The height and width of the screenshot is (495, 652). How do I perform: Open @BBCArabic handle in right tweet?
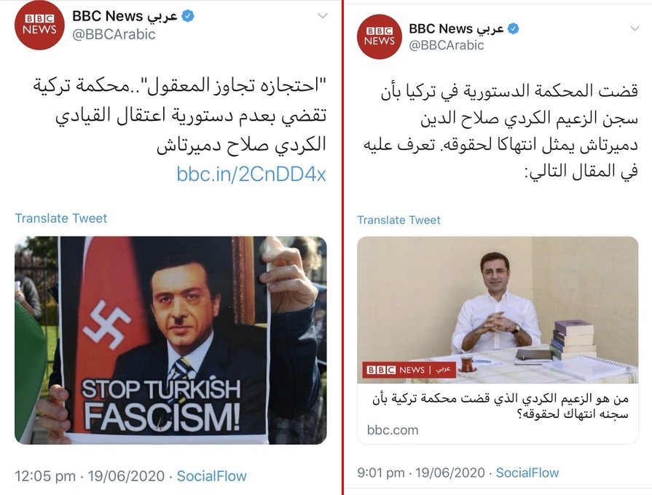[447, 45]
